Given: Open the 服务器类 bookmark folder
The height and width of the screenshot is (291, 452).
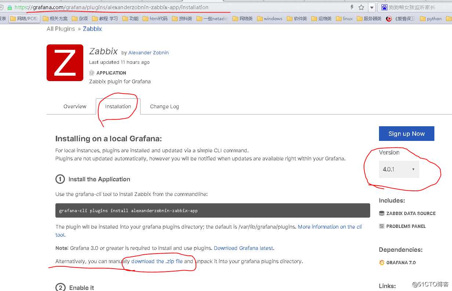Looking at the screenshot, I should (369, 18).
